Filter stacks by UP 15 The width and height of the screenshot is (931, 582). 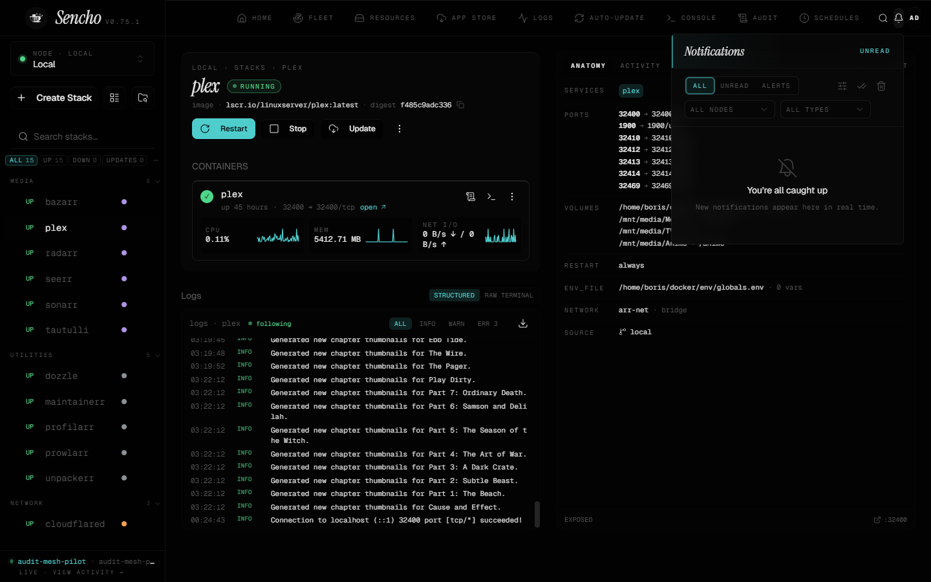(x=53, y=160)
